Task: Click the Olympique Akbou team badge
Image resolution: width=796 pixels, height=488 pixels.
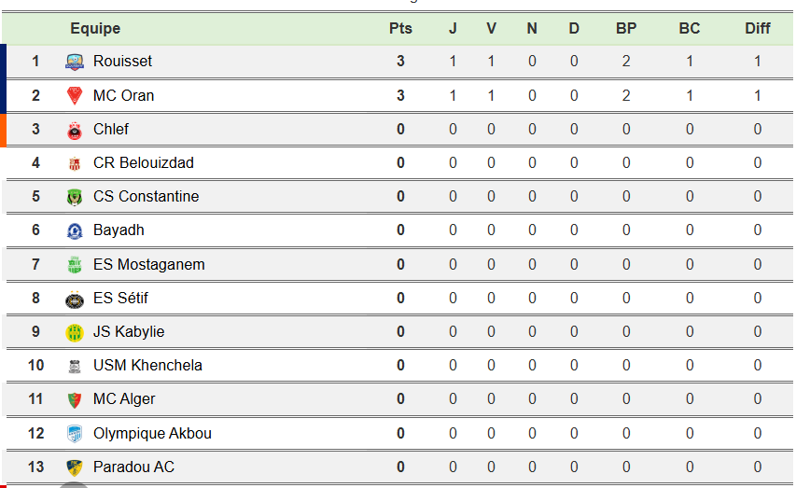Action: [x=75, y=434]
